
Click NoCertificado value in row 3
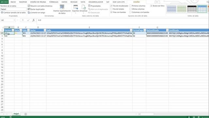tap(157, 36)
